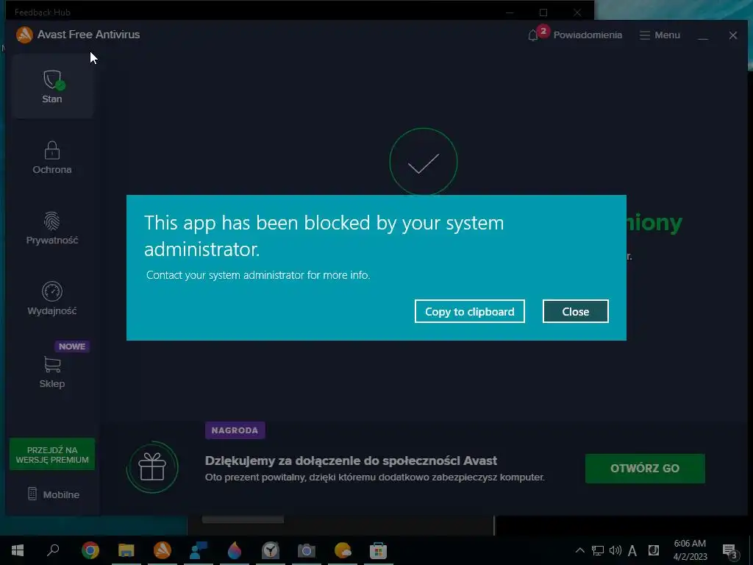
Task: Open the Wydajność performance section
Action: pyautogui.click(x=52, y=299)
